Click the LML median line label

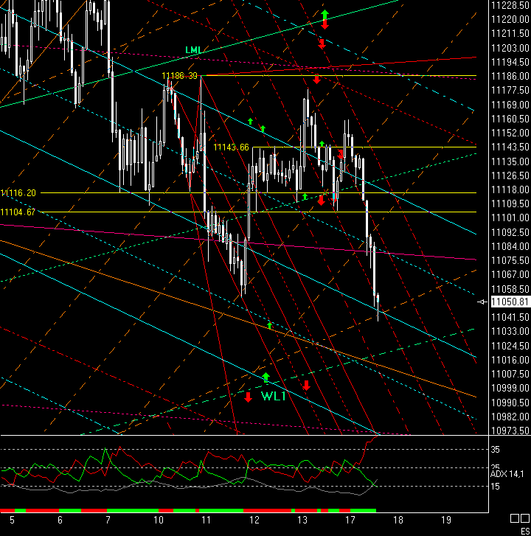(x=193, y=50)
